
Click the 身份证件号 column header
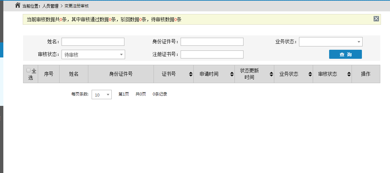tap(121, 74)
